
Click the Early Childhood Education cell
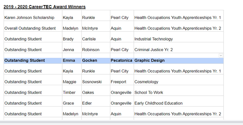(159, 103)
